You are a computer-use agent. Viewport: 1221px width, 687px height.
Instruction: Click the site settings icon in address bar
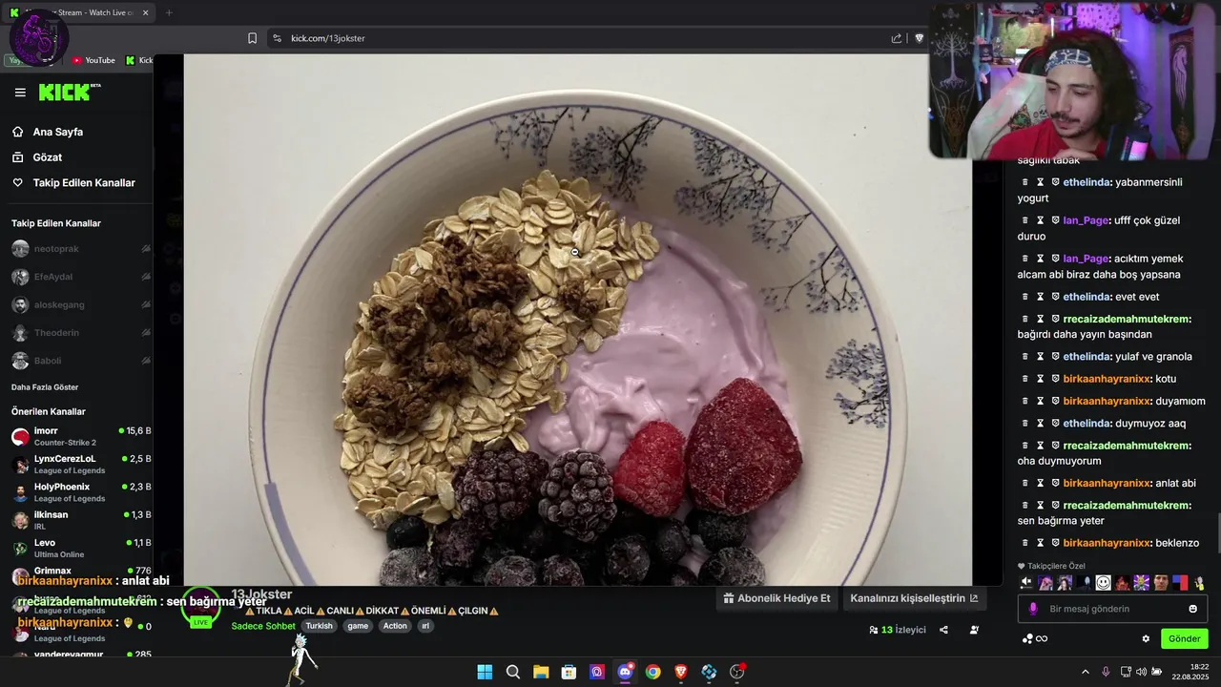(x=277, y=38)
